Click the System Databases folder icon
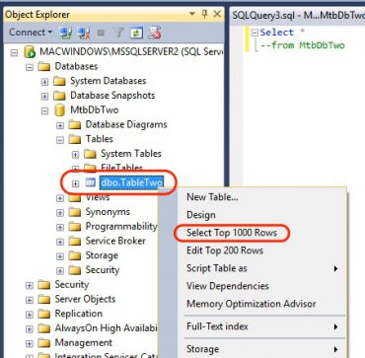This screenshot has height=358, width=365. 59,81
